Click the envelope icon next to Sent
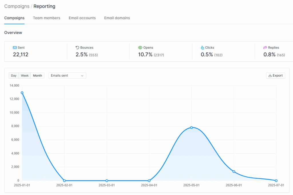Viewport: 293px width, 195px height. (x=14, y=48)
